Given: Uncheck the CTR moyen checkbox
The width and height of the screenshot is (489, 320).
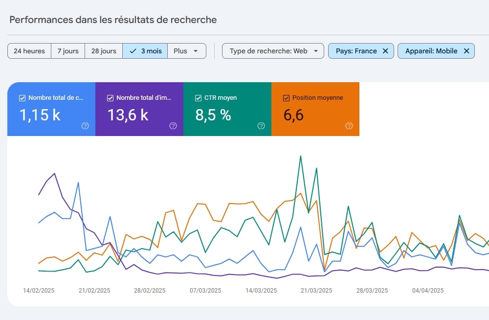Looking at the screenshot, I should 198,98.
